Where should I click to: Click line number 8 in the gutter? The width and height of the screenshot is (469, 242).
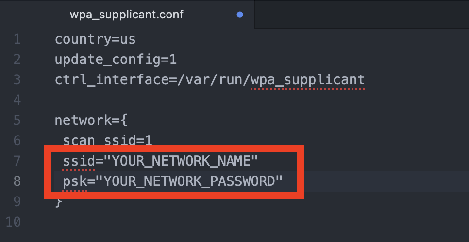[x=17, y=181]
